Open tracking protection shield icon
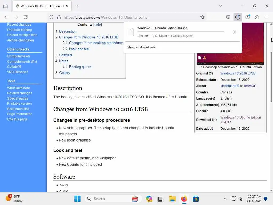The image size is (273, 205). (x=51, y=17)
